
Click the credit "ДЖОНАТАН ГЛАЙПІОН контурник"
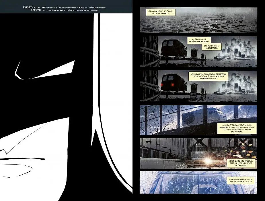(x=91, y=8)
